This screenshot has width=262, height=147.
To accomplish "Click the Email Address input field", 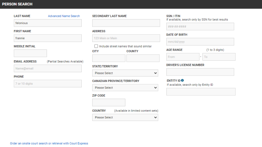I will point(48,69).
